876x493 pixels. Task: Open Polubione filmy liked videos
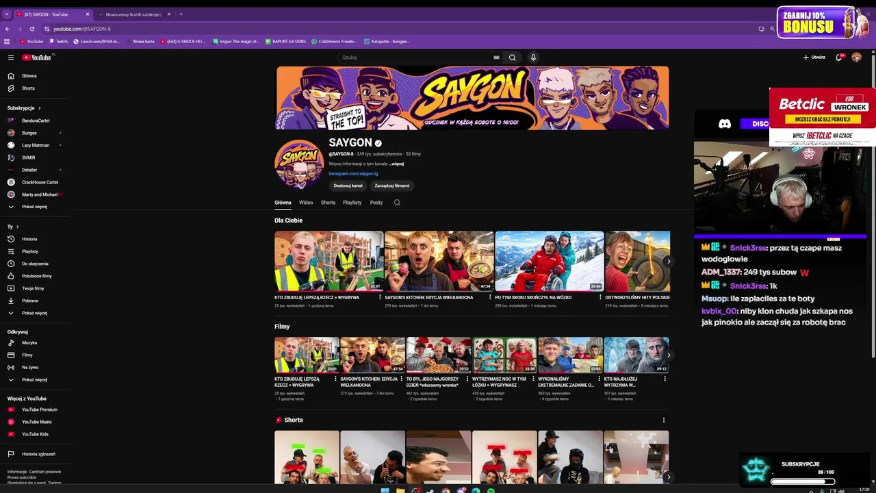pyautogui.click(x=35, y=276)
